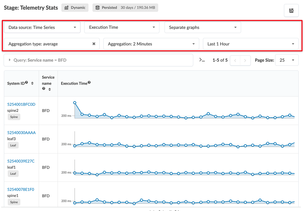Open the Separate graphs dropdown
This screenshot has width=306, height=211.
202,27
